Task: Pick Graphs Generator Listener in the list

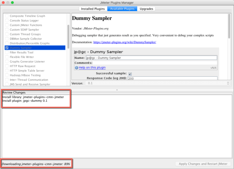Action: 27,62
